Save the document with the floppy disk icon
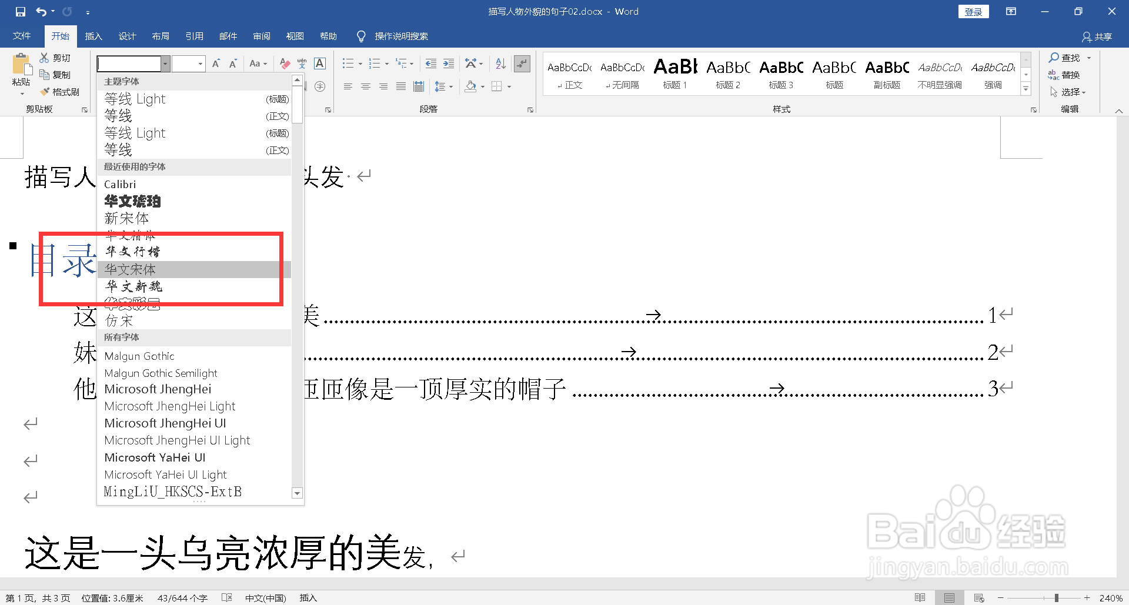The height and width of the screenshot is (605, 1129). (21, 11)
